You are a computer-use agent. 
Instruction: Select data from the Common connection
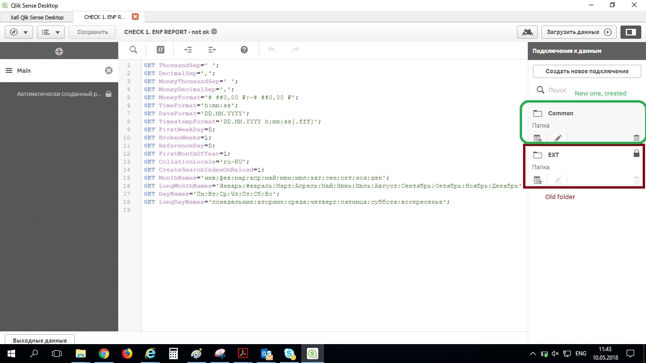tap(537, 138)
